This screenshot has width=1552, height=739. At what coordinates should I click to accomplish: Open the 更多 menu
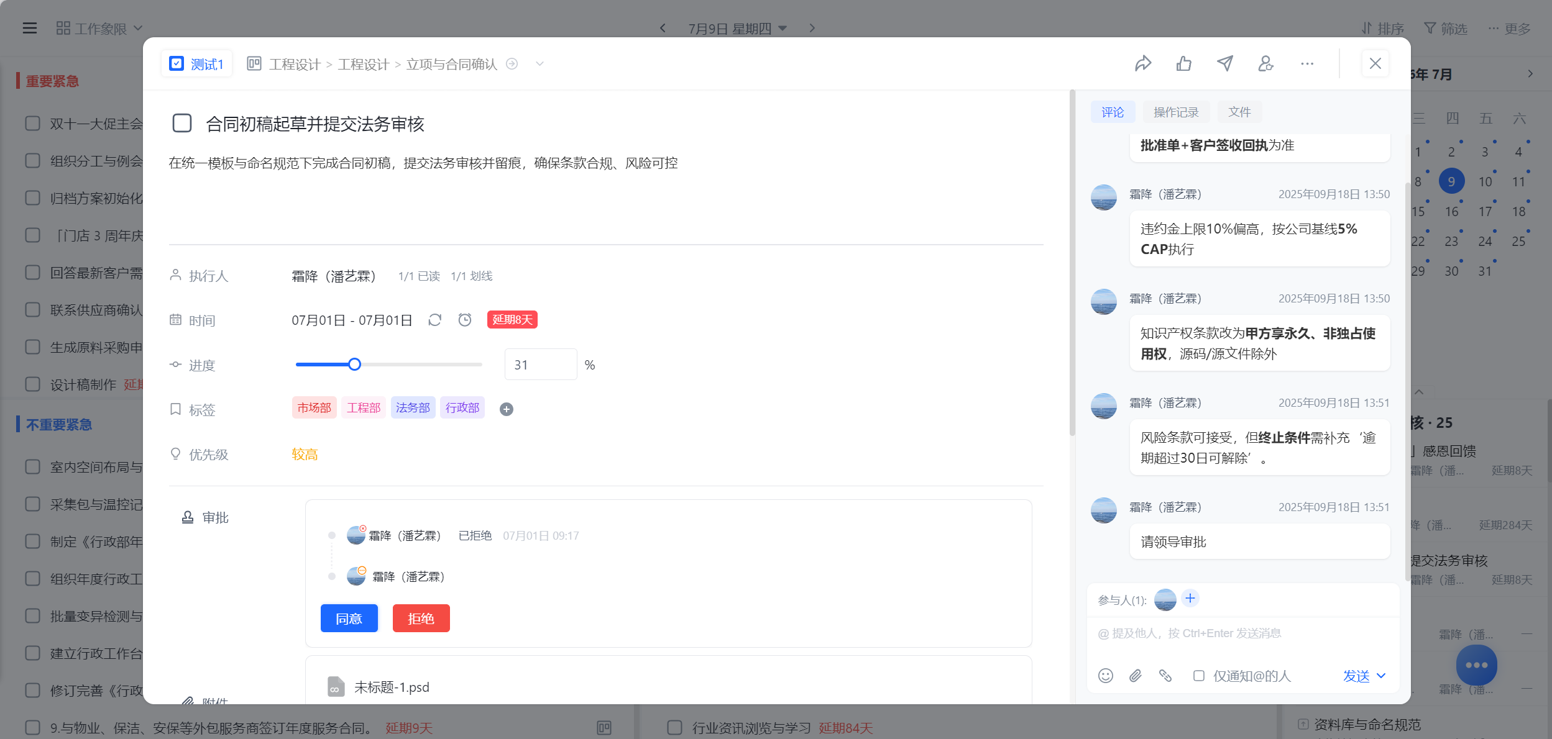[x=1508, y=28]
